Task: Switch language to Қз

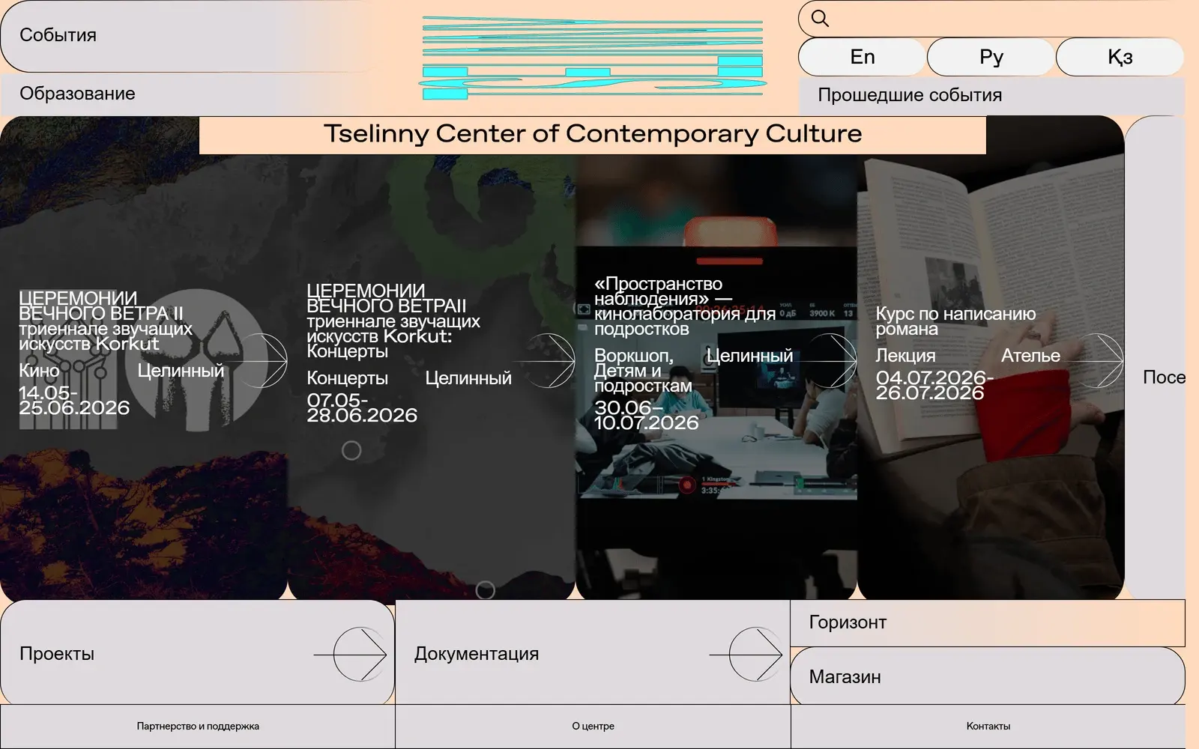Action: point(1120,57)
